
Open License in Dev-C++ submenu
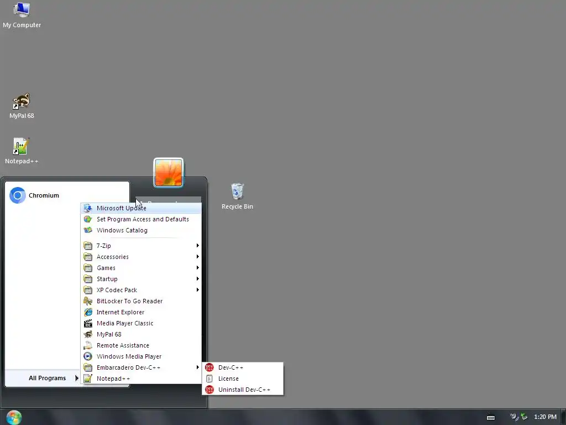[x=243, y=379]
